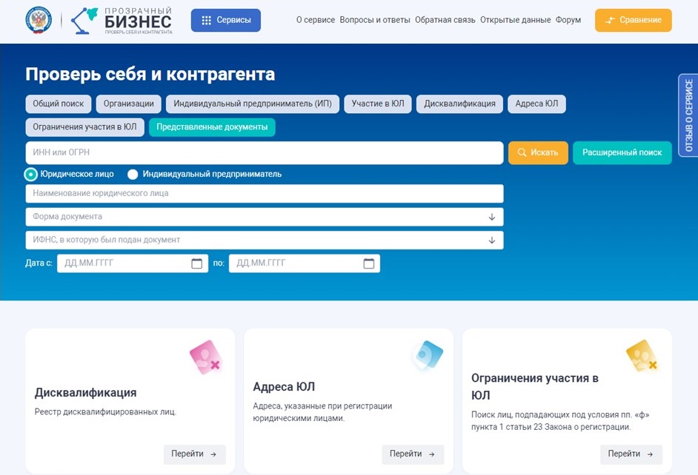Click Адреса ЮЛ card heading
Image resolution: width=698 pixels, height=475 pixels.
pos(284,387)
